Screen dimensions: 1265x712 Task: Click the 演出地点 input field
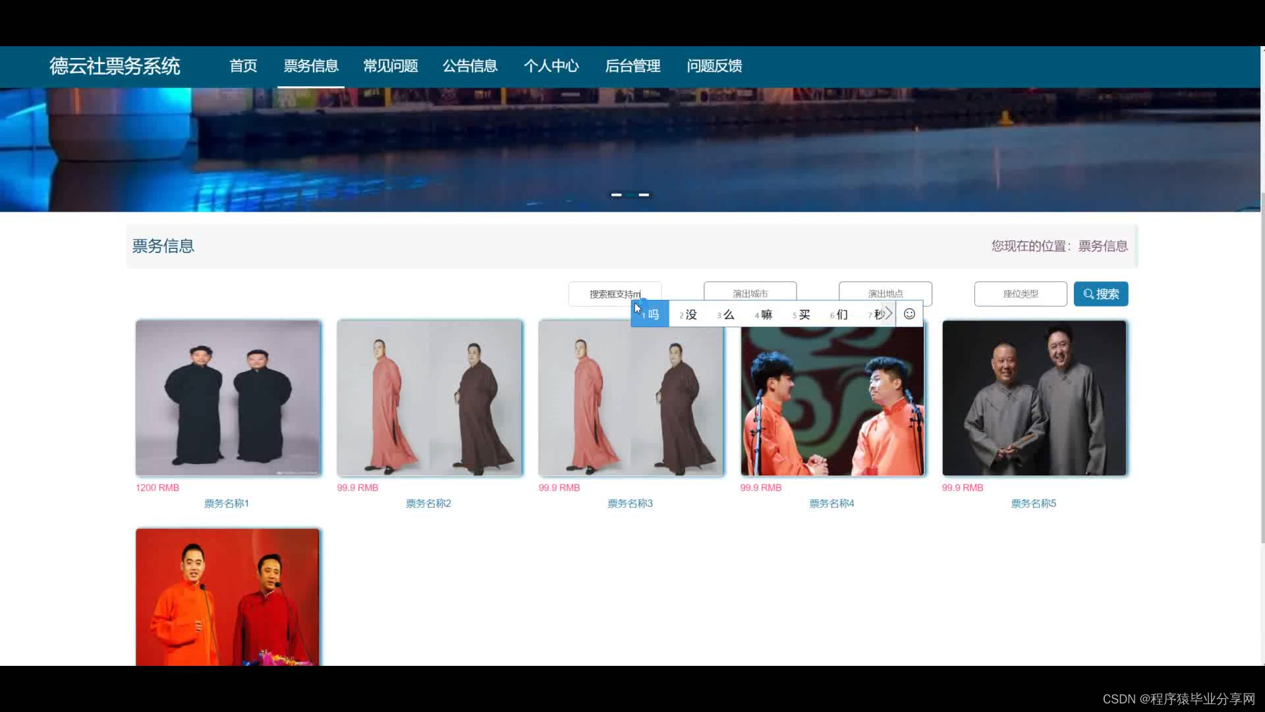pos(885,291)
